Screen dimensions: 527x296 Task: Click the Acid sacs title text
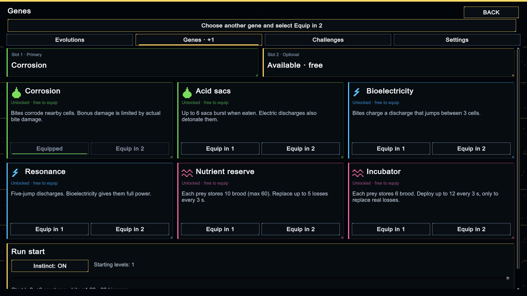[x=213, y=91]
